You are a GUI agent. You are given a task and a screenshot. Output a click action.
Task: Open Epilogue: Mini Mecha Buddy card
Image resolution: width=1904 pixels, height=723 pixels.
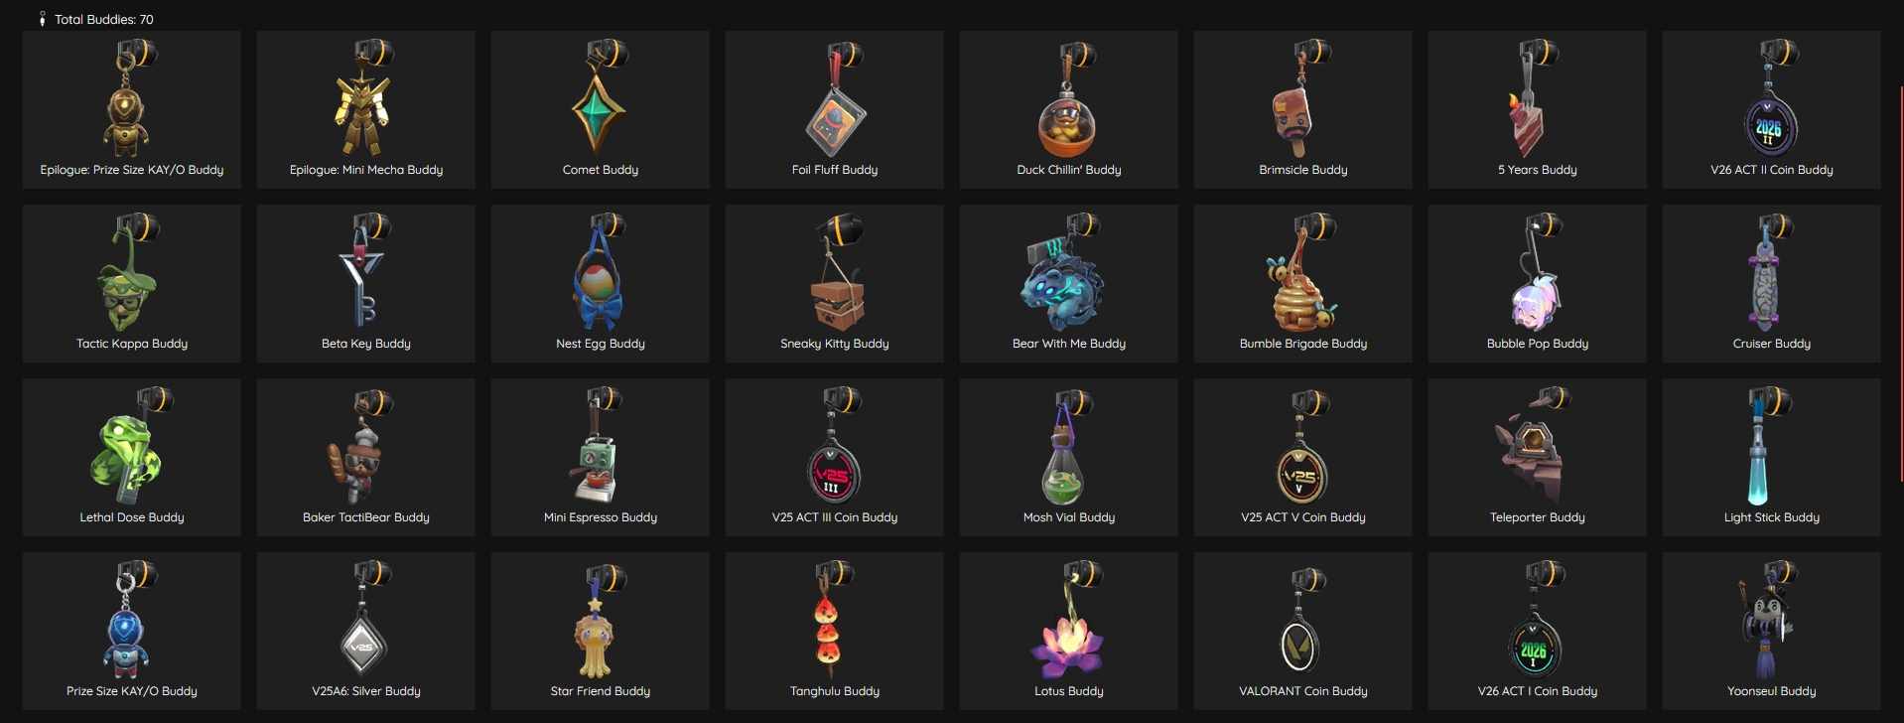[x=366, y=109]
